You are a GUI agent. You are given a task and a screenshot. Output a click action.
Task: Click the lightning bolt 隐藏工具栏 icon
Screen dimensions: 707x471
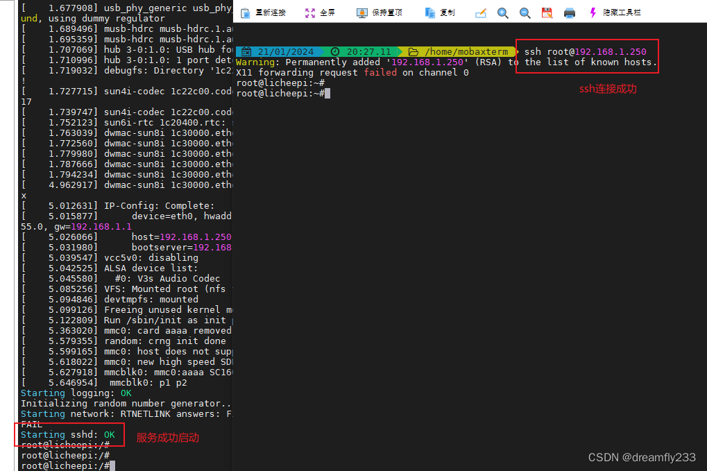(x=591, y=12)
